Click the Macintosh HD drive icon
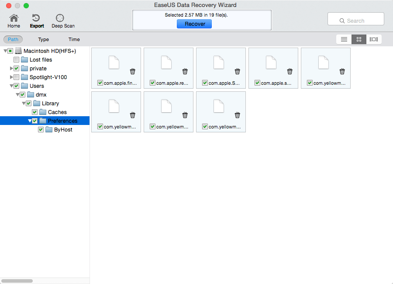 click(18, 51)
